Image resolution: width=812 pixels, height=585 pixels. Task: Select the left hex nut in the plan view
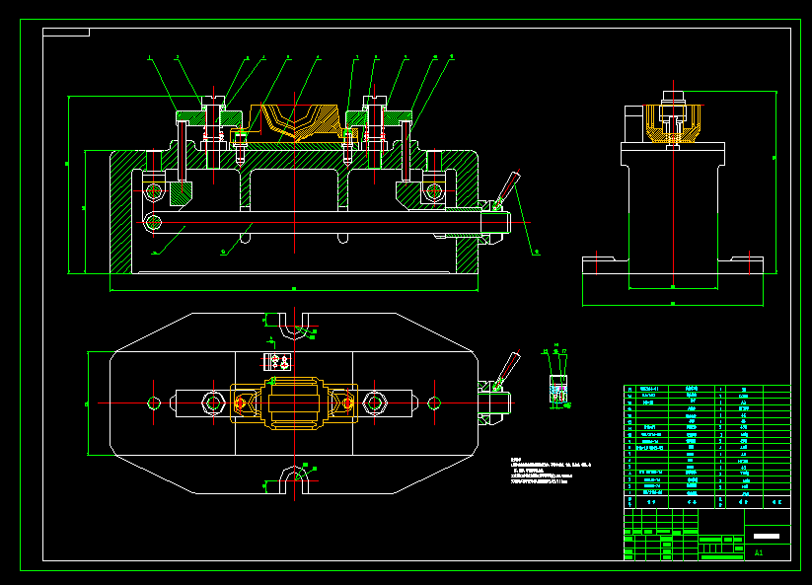click(x=213, y=402)
